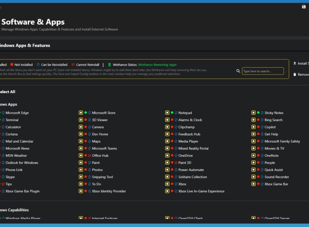This screenshot has width=309, height=227.
Task: Toggle the Bing Search checkbox
Action: pos(254,120)
